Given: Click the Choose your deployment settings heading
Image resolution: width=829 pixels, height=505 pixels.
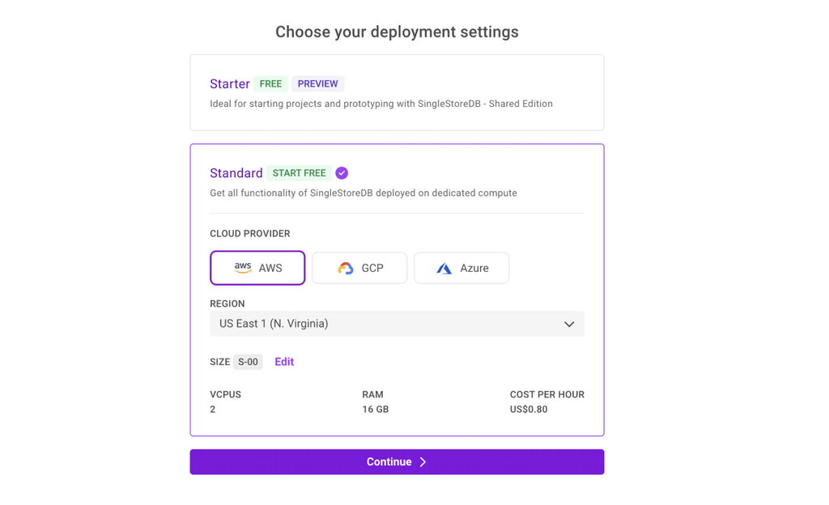Looking at the screenshot, I should (397, 32).
